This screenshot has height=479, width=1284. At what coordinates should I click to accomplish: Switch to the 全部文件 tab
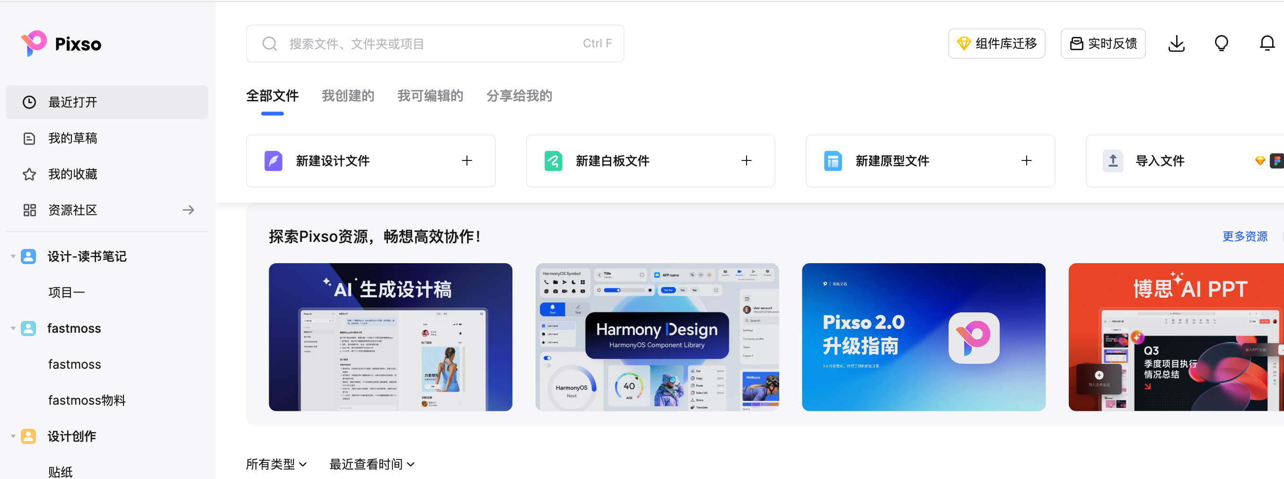[272, 96]
